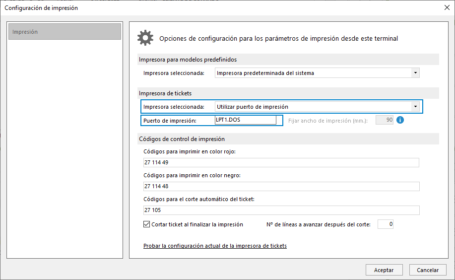
Task: Click the Utilizar puerto de impresión combo box
Action: pos(317,107)
